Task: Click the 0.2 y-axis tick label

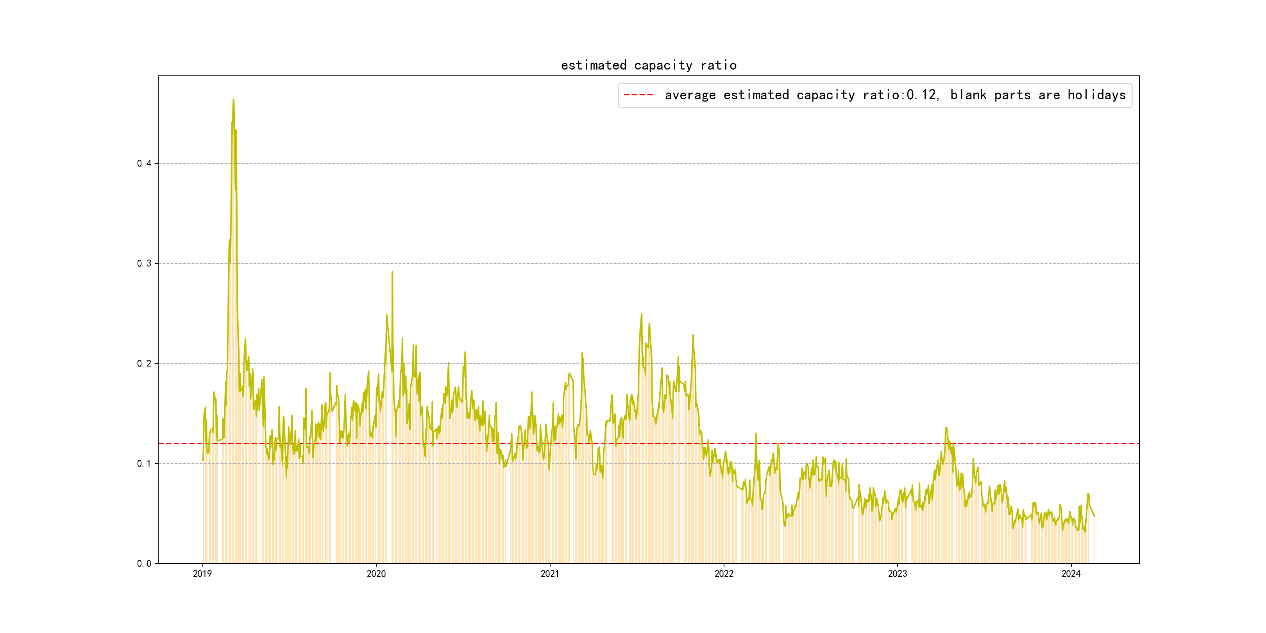Action: pyautogui.click(x=144, y=364)
